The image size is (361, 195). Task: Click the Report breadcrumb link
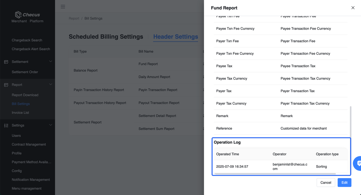point(74,19)
